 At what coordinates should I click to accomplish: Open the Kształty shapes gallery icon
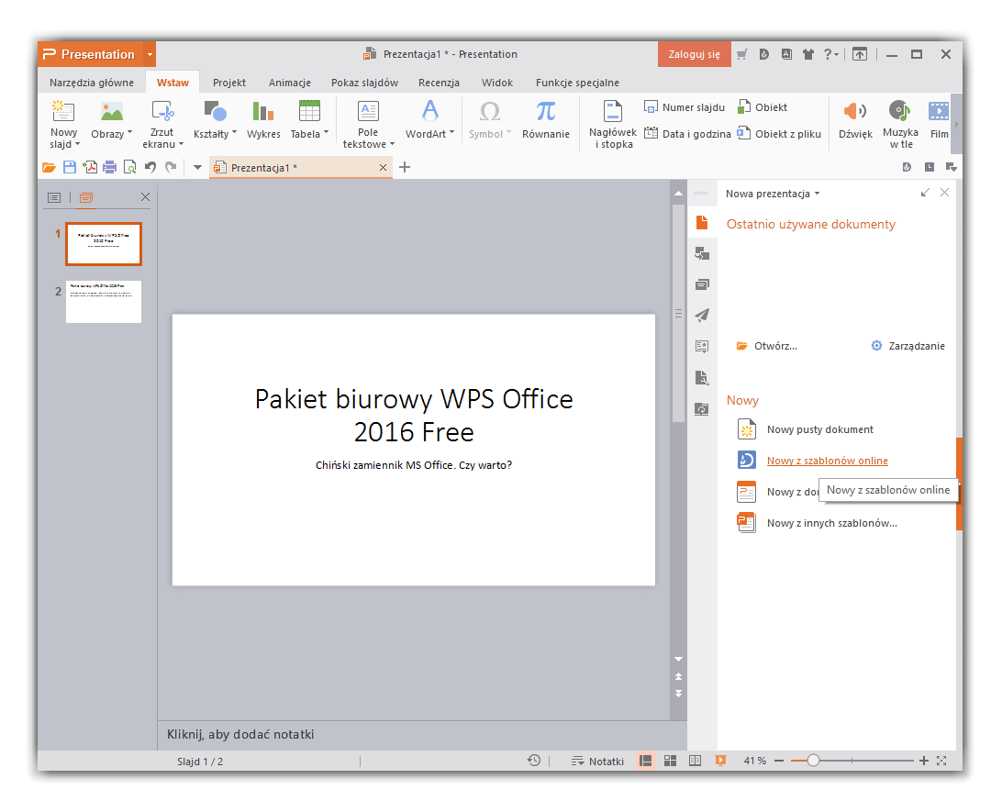coord(215,111)
